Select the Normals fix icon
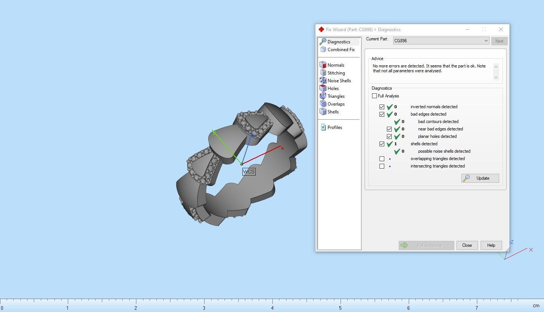 tap(323, 65)
